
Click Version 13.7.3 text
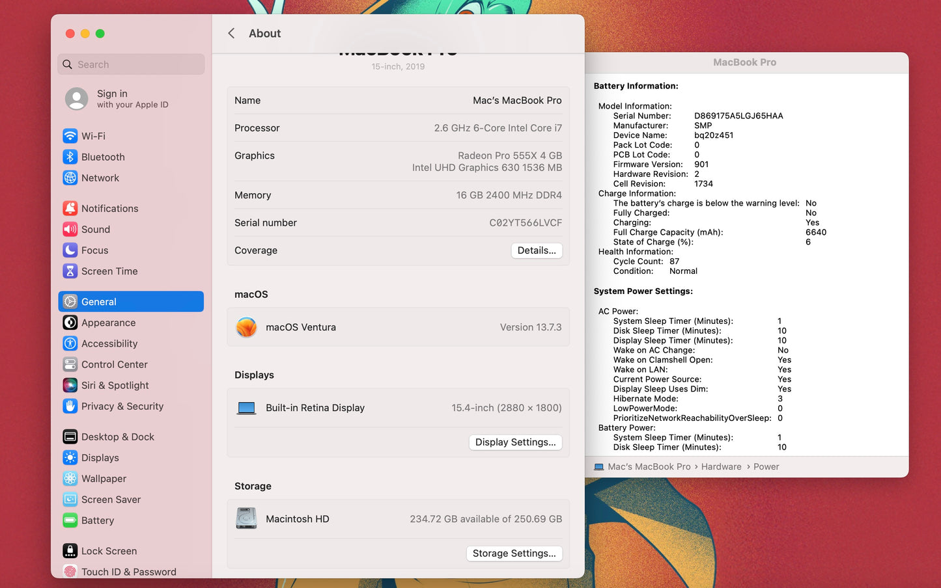click(x=531, y=327)
